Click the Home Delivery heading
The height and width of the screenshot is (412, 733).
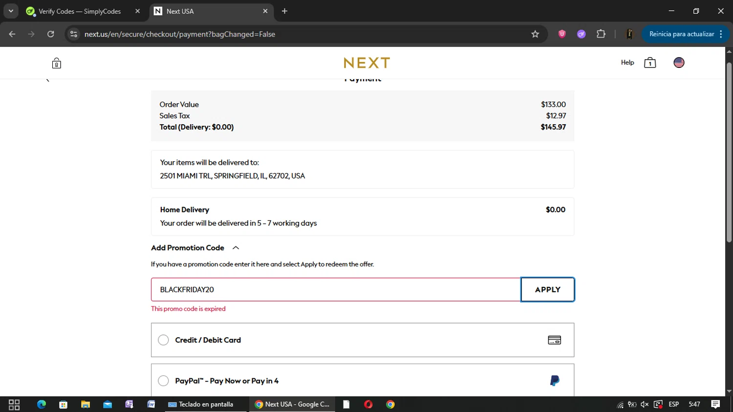coord(184,210)
